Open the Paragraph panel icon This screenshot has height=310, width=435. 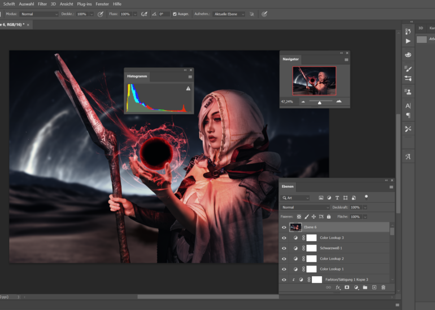(408, 115)
